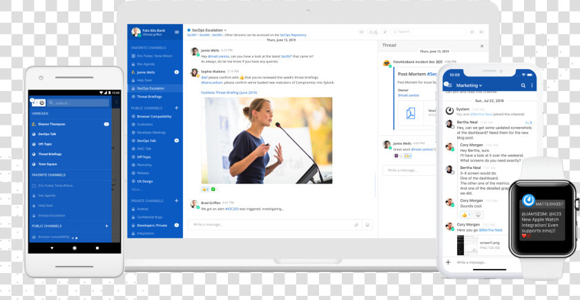580x300 pixels.
Task: Open the speaker photo attachment
Action: pyautogui.click(x=267, y=141)
